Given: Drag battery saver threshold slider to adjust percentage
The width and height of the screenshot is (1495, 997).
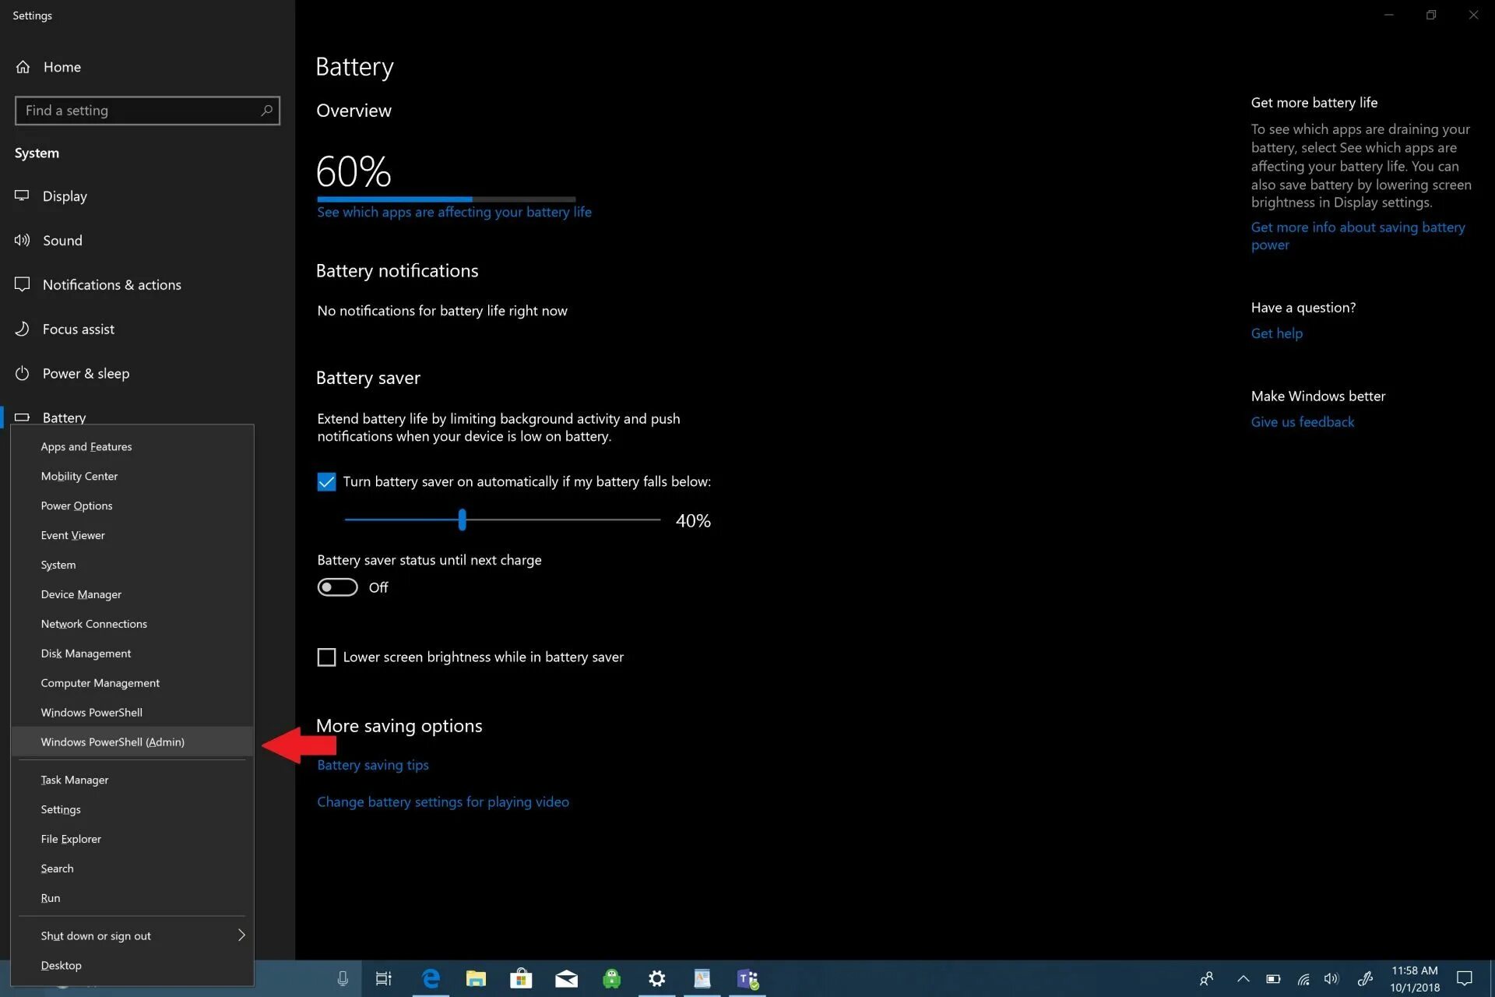Looking at the screenshot, I should (x=463, y=520).
